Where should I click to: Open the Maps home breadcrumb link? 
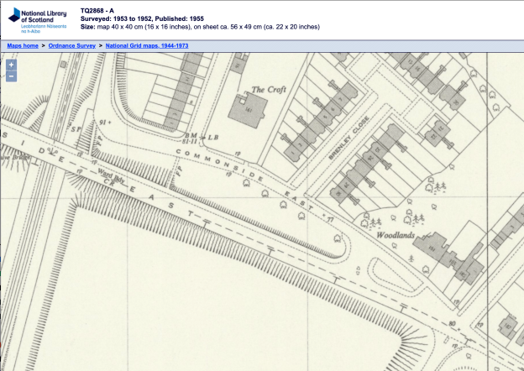click(23, 44)
